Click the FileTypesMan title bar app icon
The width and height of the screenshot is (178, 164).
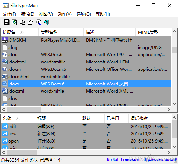pos(6,6)
